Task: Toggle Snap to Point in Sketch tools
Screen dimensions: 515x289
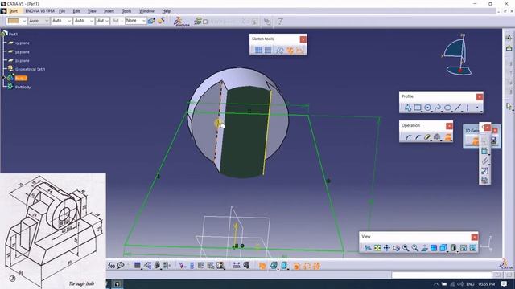Action: 268,50
